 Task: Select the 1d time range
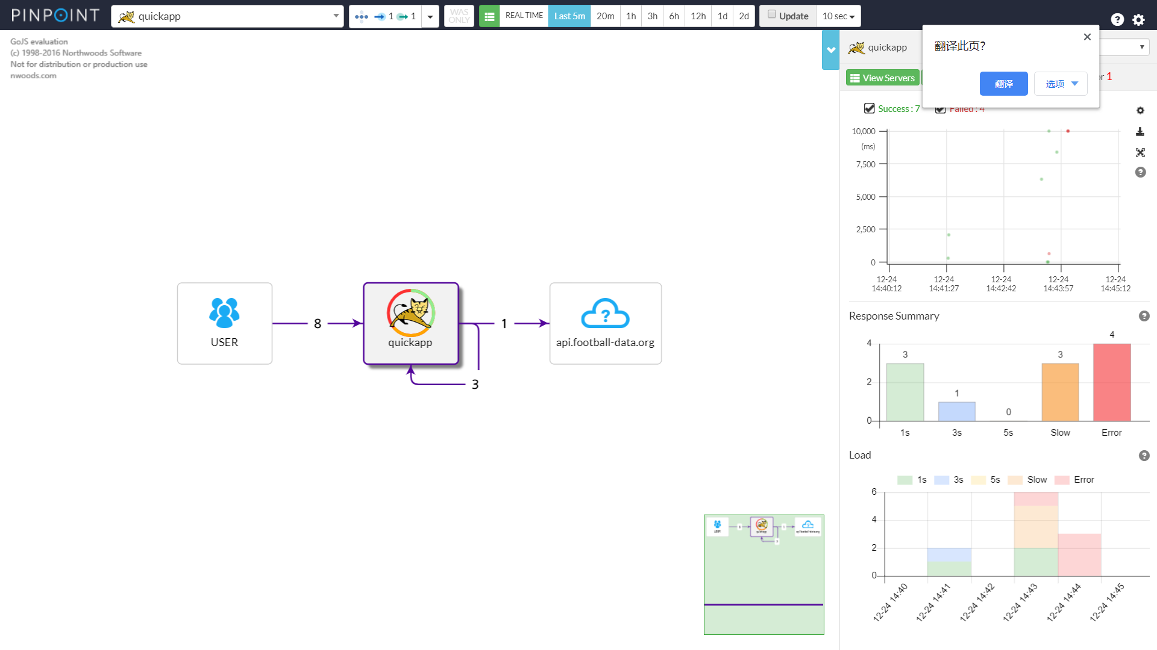pos(723,16)
